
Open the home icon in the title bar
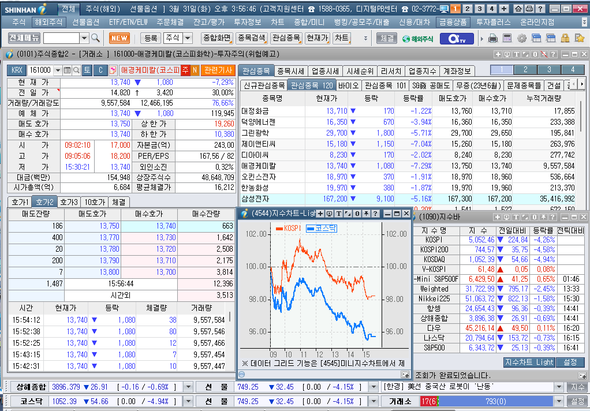click(518, 9)
